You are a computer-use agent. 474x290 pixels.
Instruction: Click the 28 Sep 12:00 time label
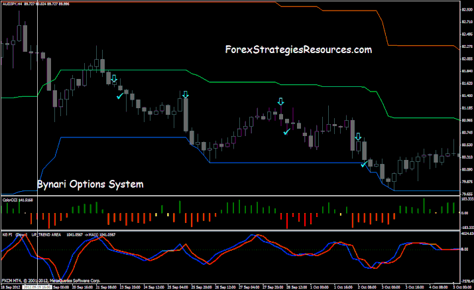click(297, 287)
